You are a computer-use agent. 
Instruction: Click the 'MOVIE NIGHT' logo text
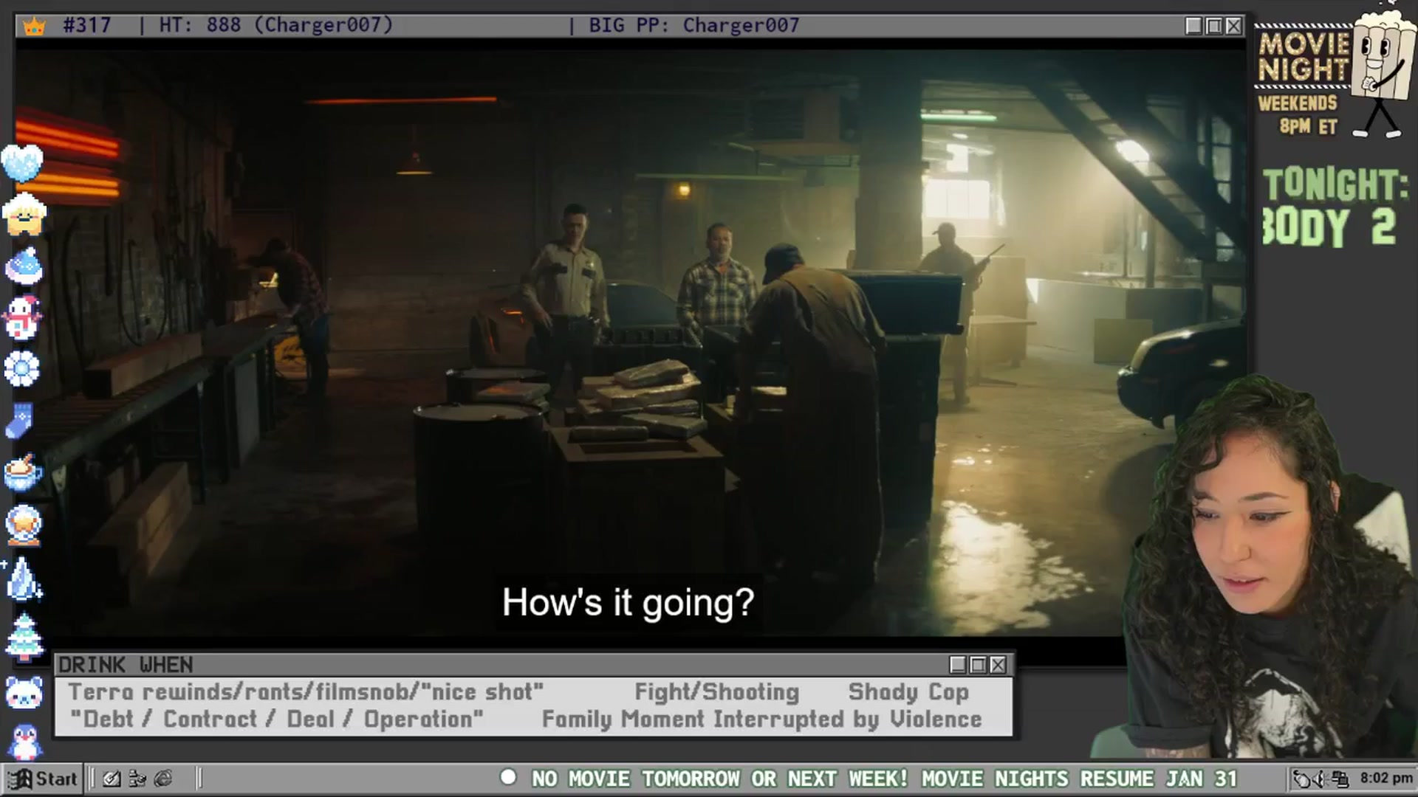pos(1304,56)
